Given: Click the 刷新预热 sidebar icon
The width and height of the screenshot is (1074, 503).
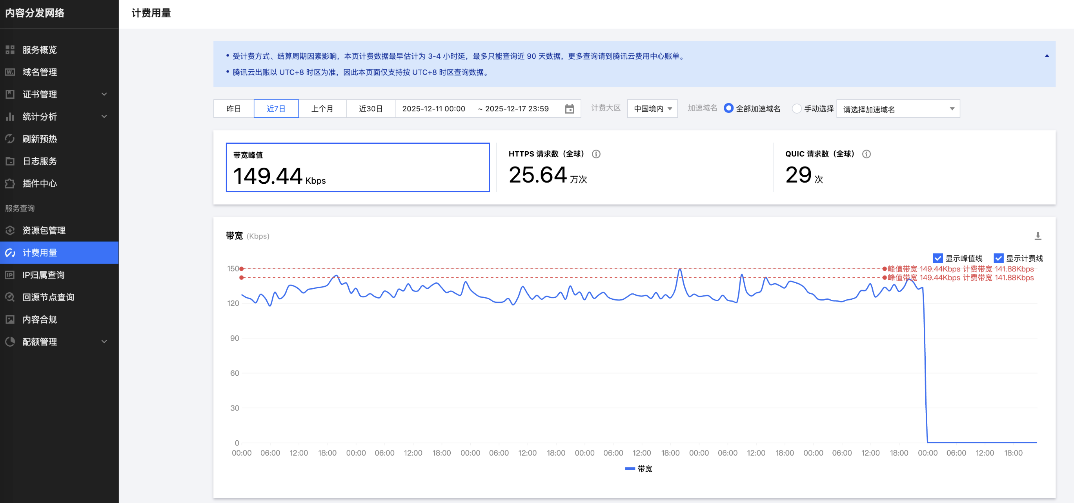Looking at the screenshot, I should [x=10, y=139].
